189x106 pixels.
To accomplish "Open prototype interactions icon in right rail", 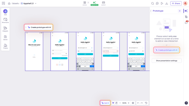I will pyautogui.click(x=186, y=11).
